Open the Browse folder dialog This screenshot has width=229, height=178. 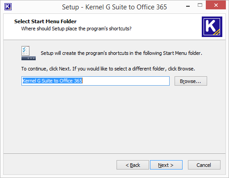pos(191,81)
